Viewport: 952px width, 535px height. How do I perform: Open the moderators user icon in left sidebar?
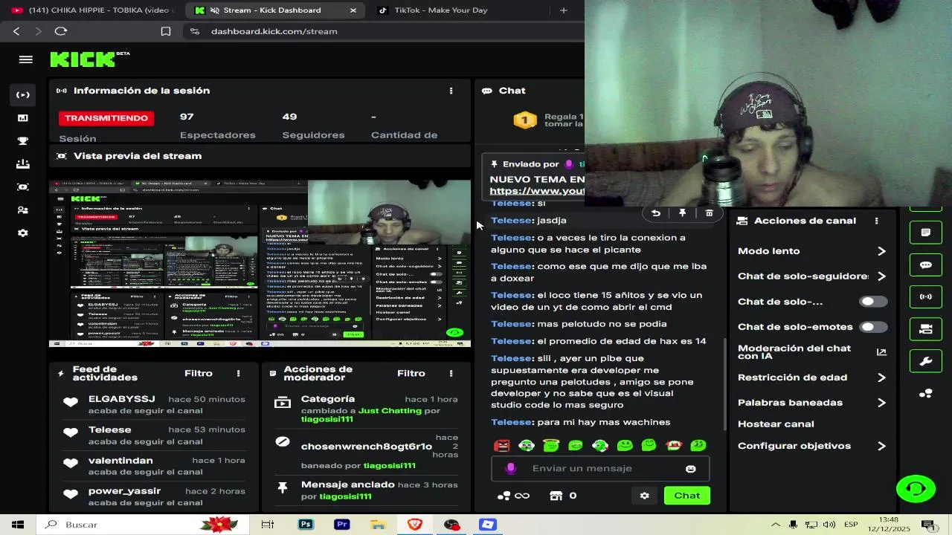click(23, 210)
